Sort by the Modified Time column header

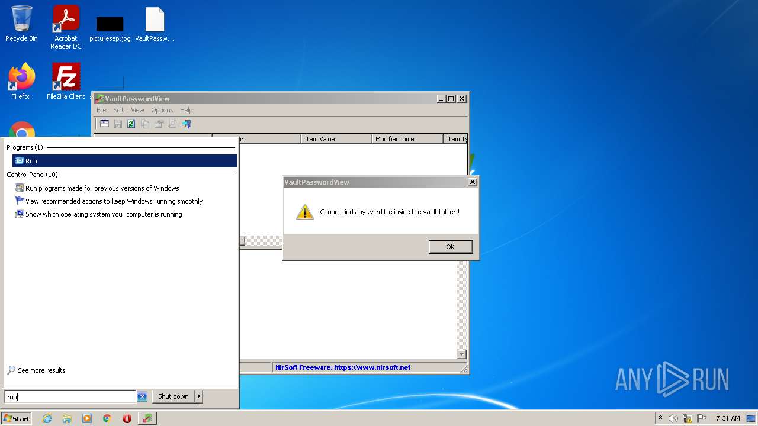tap(407, 139)
